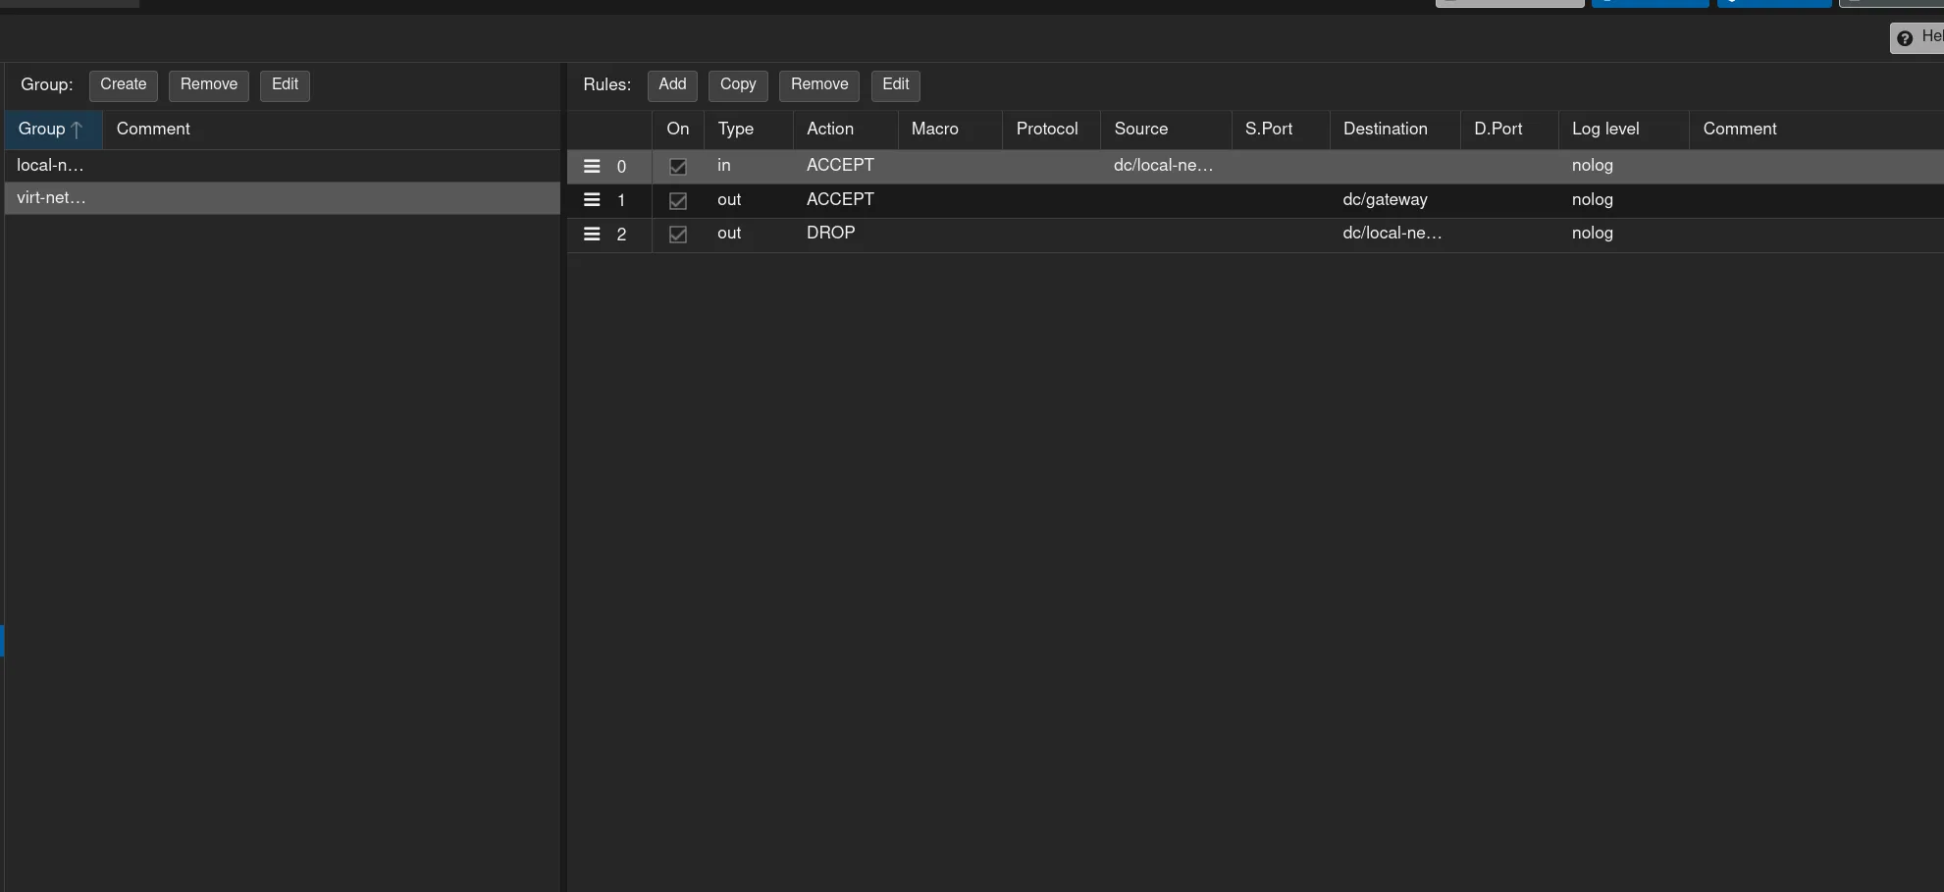1944x892 pixels.
Task: Copy the selected rule
Action: click(x=738, y=85)
